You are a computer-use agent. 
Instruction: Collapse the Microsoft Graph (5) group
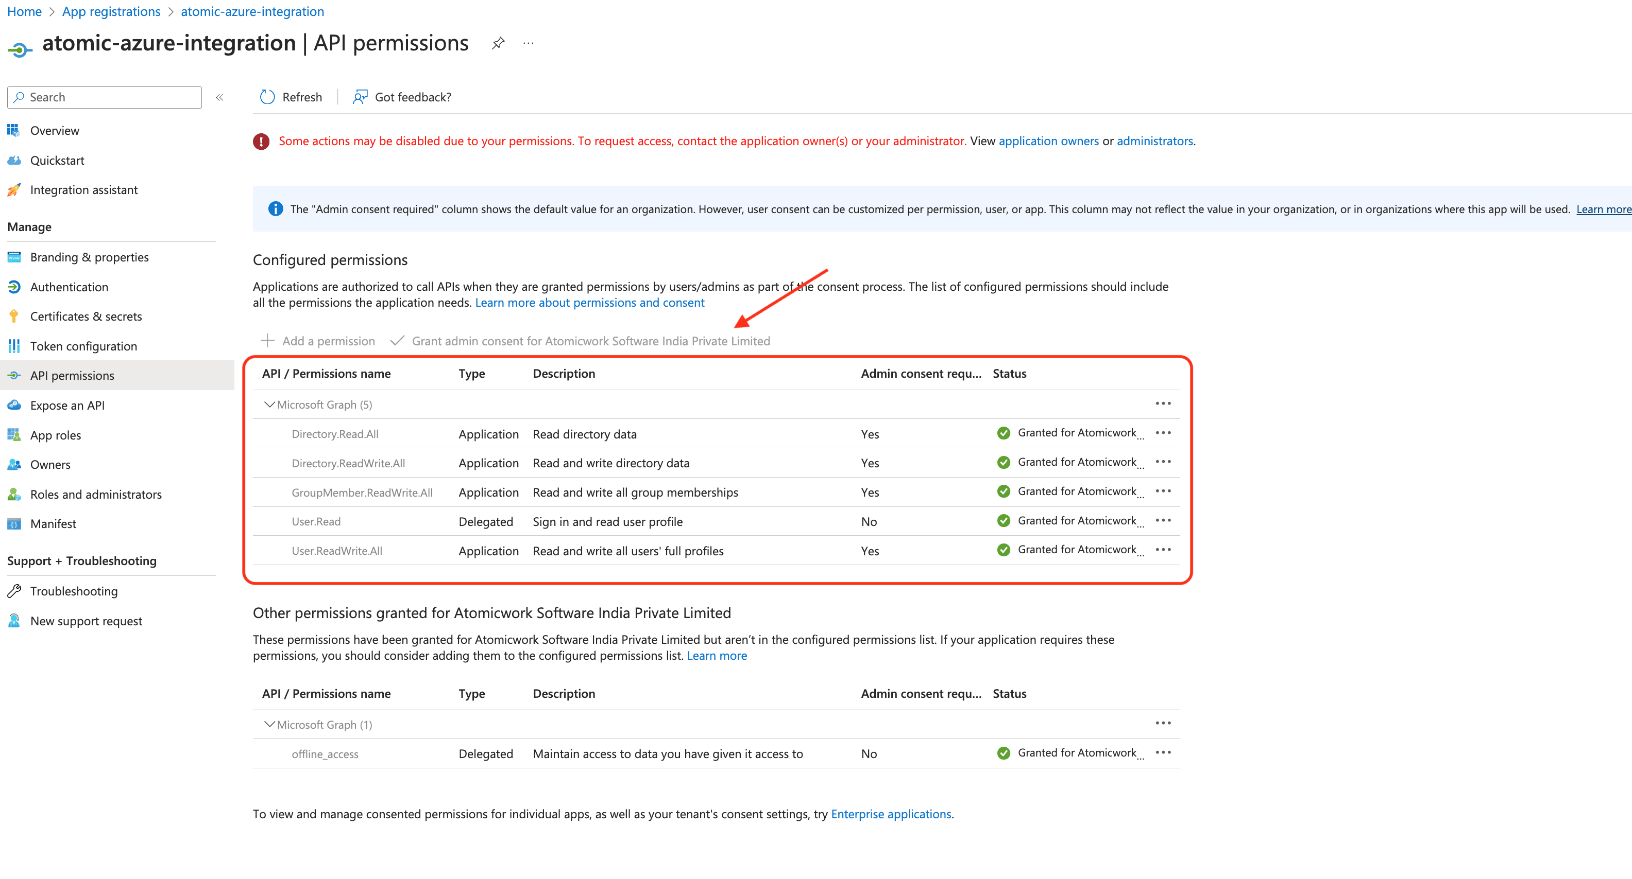[x=269, y=405]
